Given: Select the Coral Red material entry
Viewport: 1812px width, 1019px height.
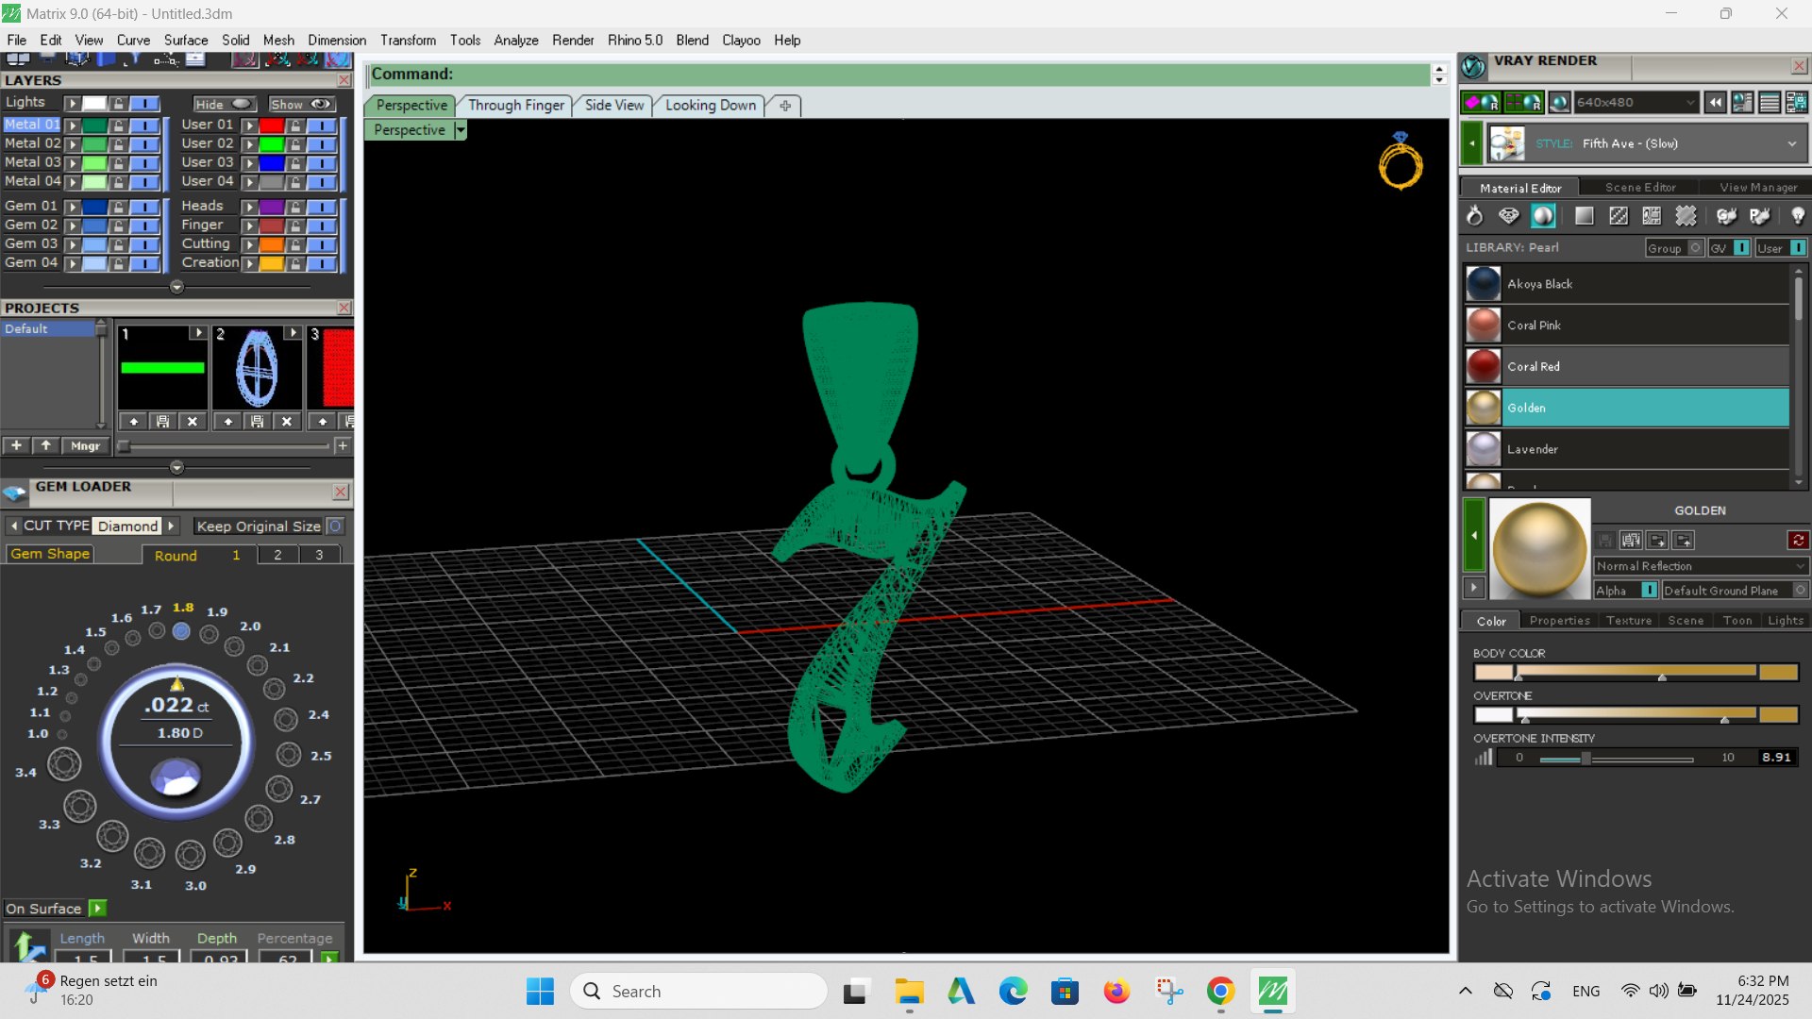Looking at the screenshot, I should pyautogui.click(x=1627, y=366).
